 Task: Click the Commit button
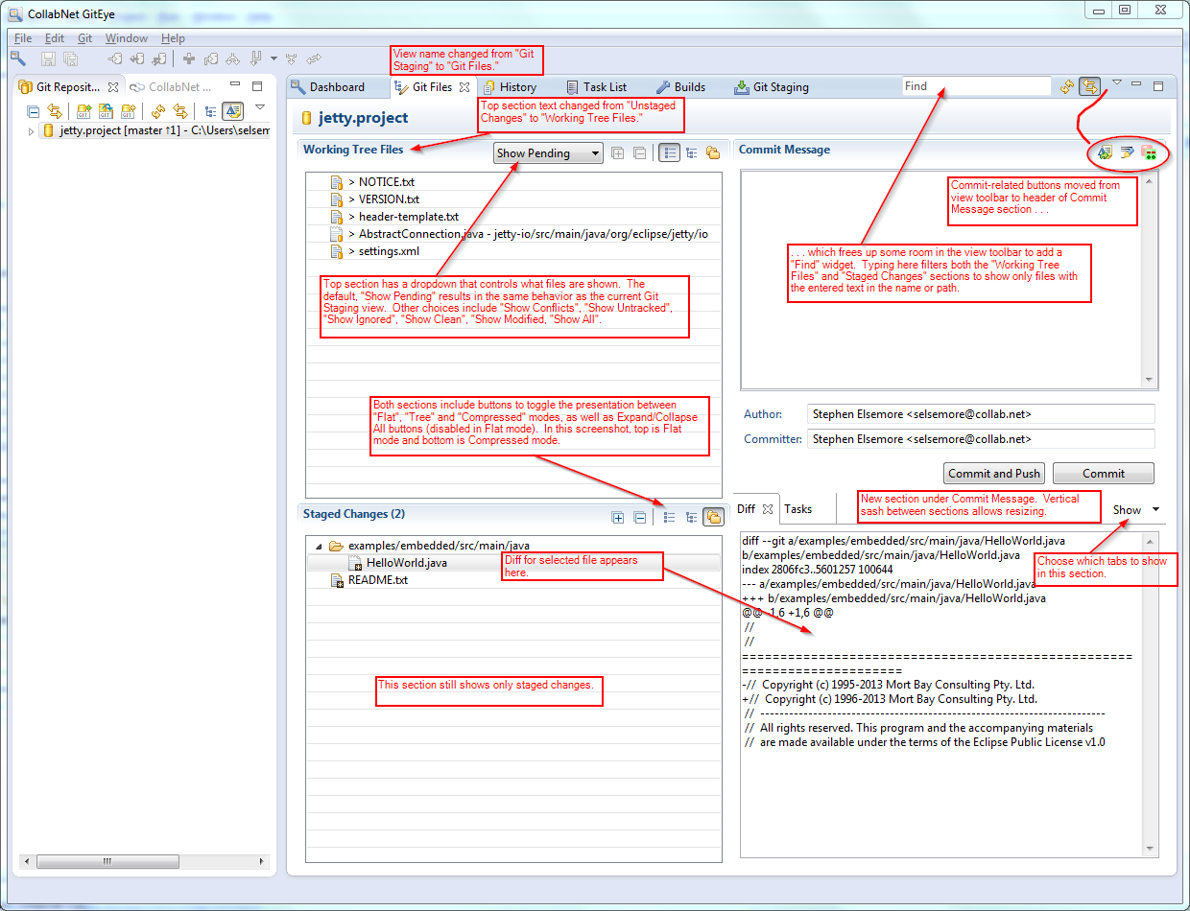1104,473
